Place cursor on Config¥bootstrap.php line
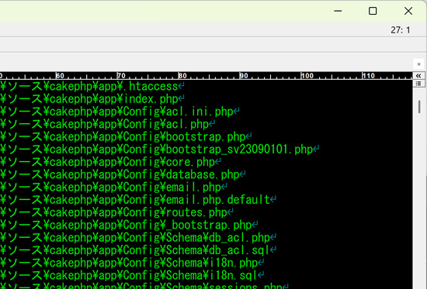The height and width of the screenshot is (289, 427). pos(126,136)
